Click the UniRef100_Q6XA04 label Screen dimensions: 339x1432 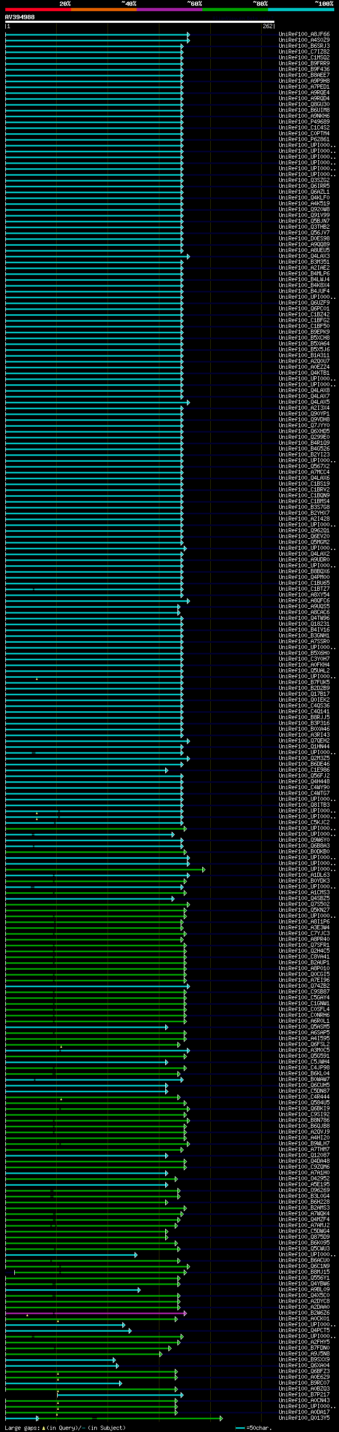[x=304, y=1366]
